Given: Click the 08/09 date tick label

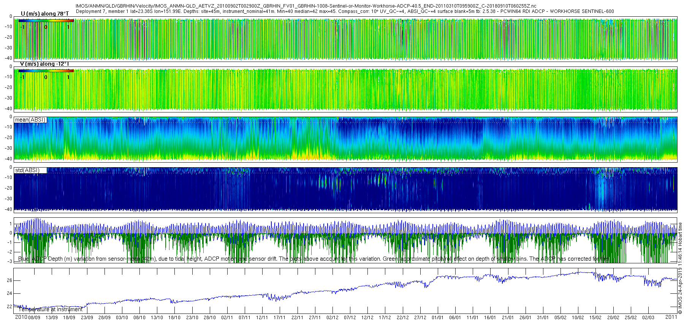Looking at the screenshot, I should 34,317.
